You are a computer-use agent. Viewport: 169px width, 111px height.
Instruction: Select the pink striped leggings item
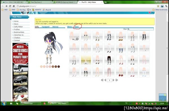tap(109, 72)
